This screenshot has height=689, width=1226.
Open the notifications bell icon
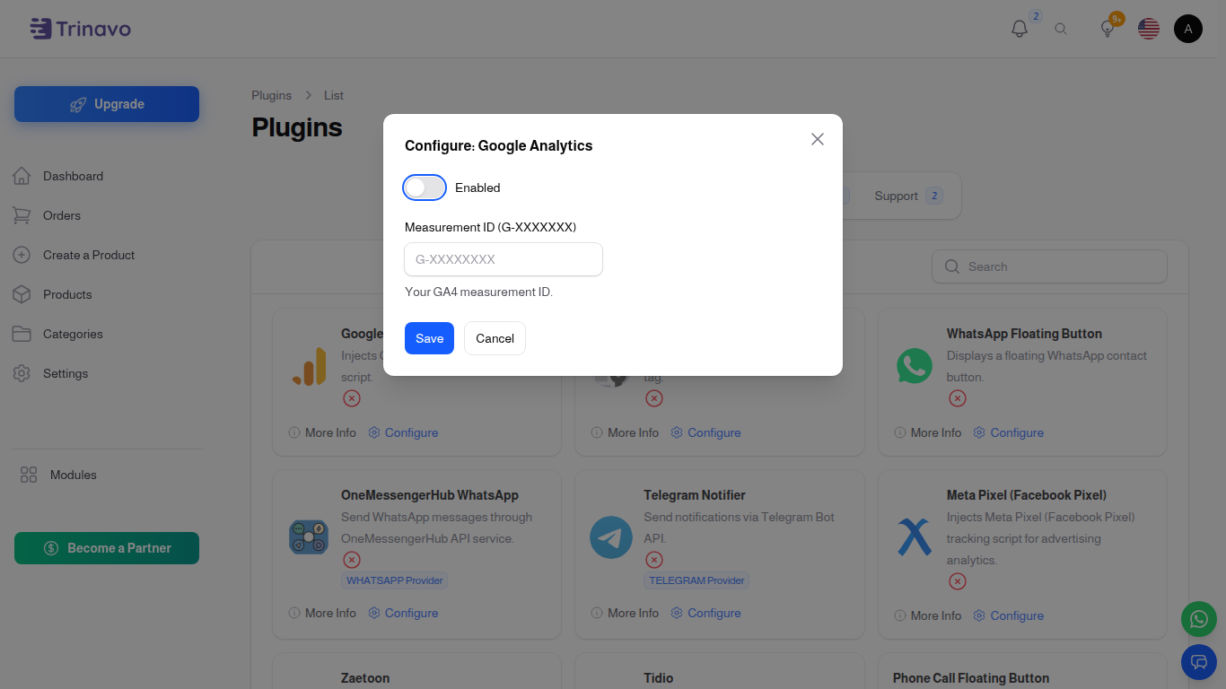(1020, 29)
